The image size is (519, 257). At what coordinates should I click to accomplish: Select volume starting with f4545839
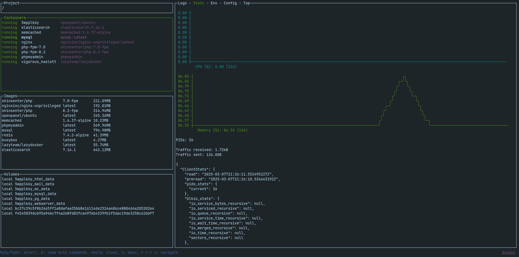87,213
